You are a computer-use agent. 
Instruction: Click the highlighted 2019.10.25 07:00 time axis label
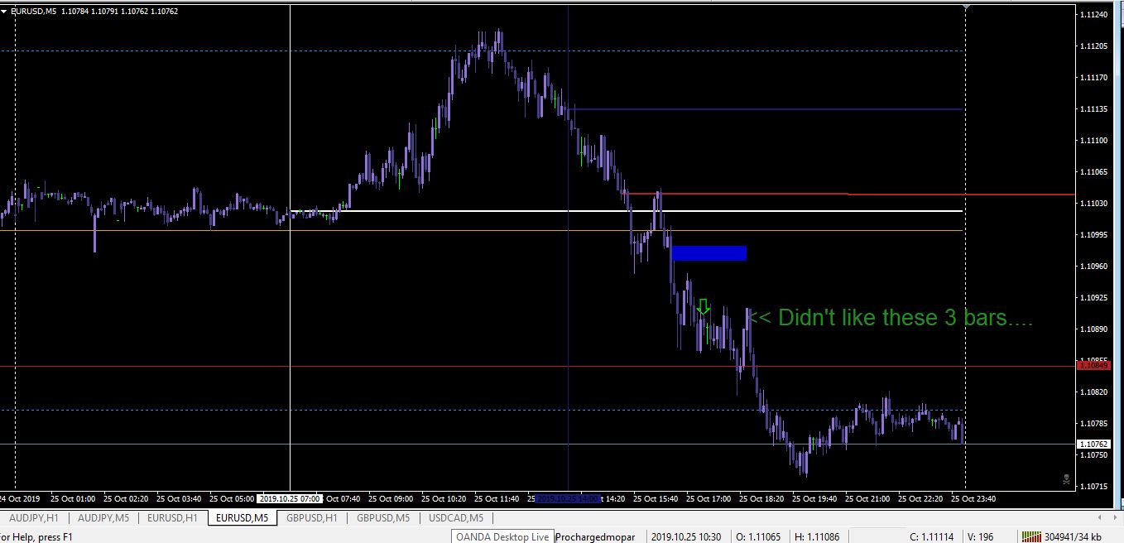tap(291, 498)
